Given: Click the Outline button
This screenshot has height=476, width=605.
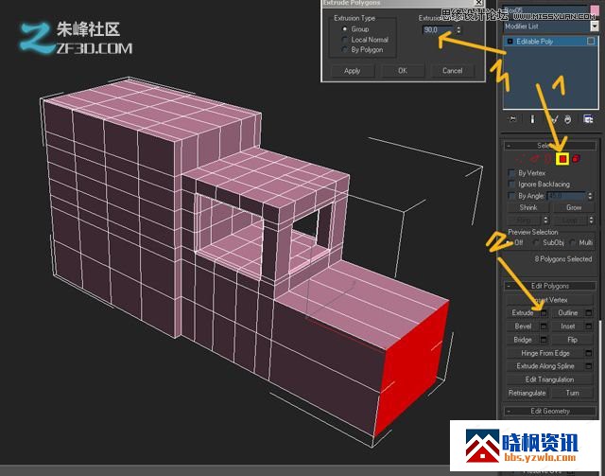Looking at the screenshot, I should (x=568, y=313).
